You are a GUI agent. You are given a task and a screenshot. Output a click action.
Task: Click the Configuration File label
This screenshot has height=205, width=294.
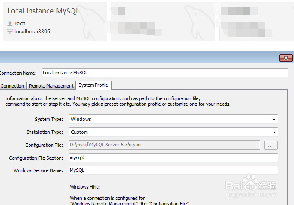[x=44, y=145]
